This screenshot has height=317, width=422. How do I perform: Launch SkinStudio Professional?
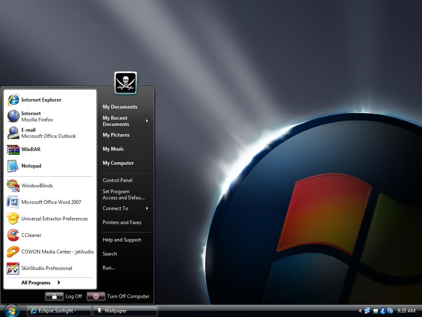pyautogui.click(x=47, y=268)
